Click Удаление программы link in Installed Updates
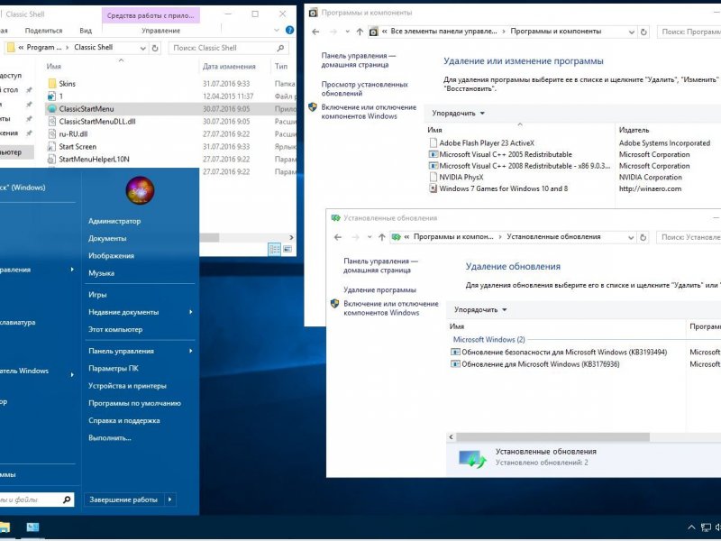This screenshot has height=541, width=721. [x=379, y=289]
